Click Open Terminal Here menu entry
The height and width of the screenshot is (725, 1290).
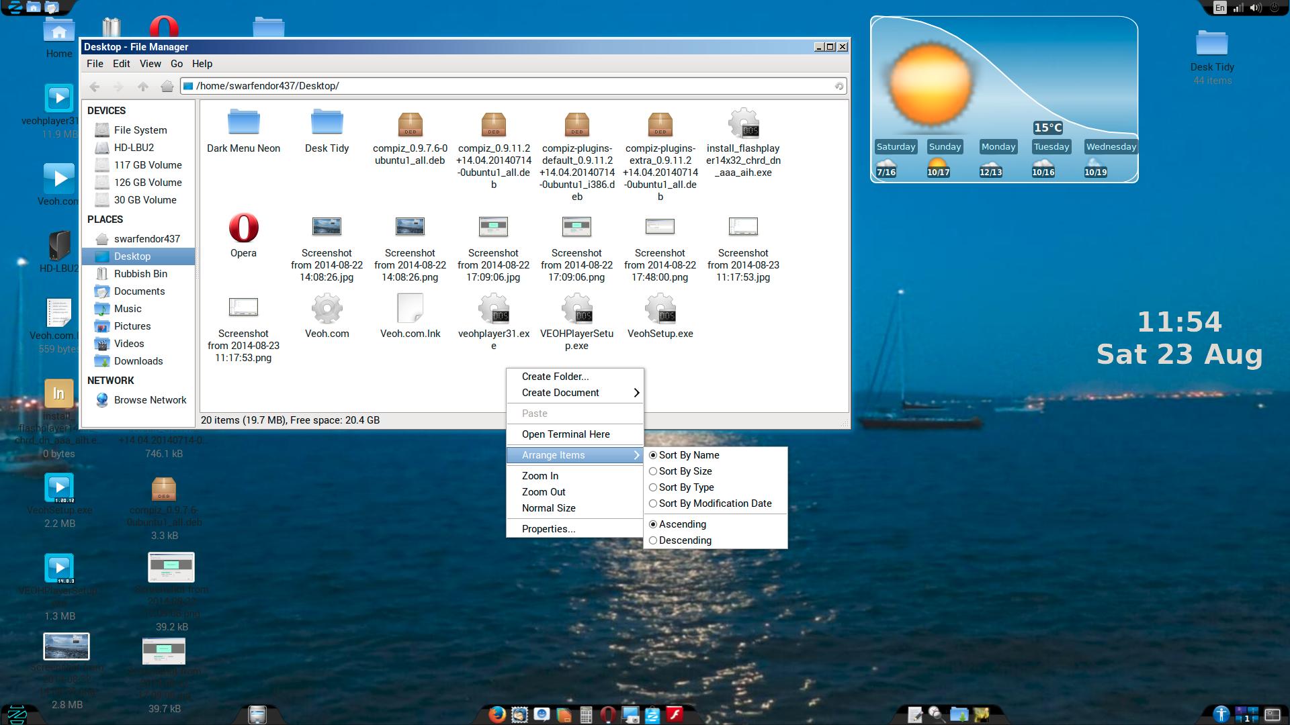pos(566,434)
